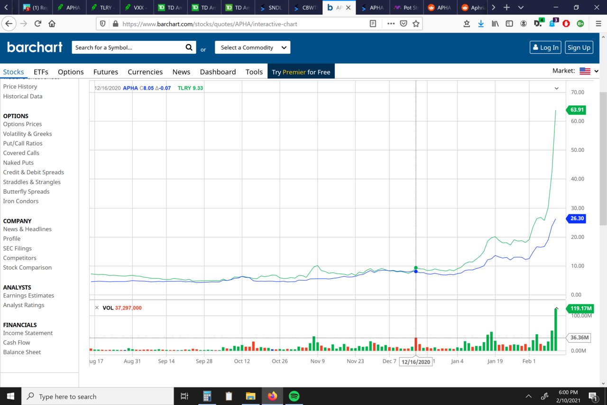The height and width of the screenshot is (405, 607).
Task: Open Firefox library icon
Action: pos(495,23)
